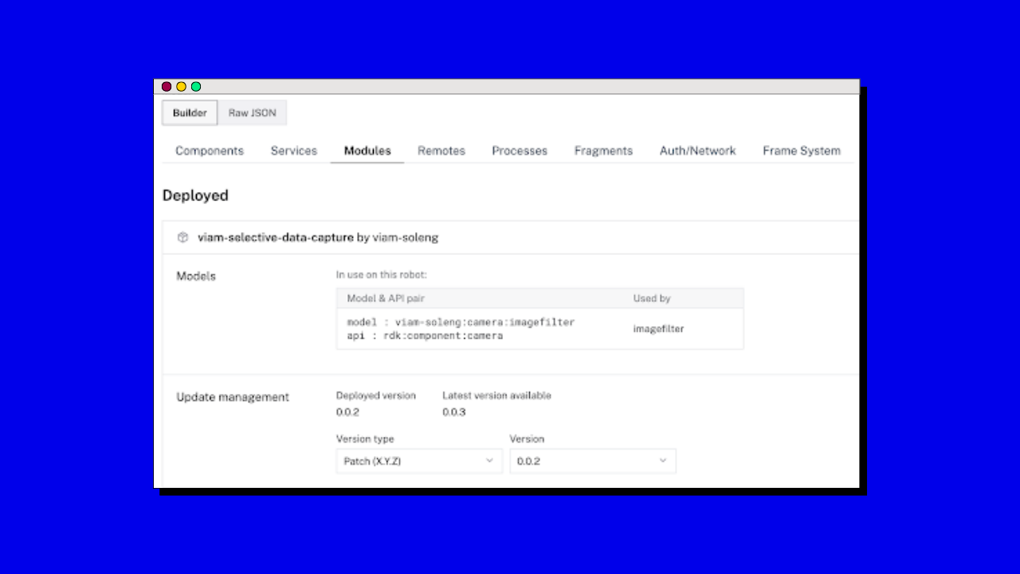Click the module package icon beside viam-selective-data-capture

[x=182, y=237]
